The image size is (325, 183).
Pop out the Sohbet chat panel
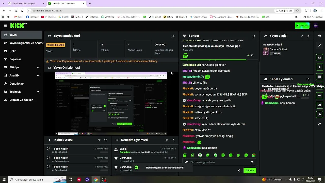coord(254,36)
